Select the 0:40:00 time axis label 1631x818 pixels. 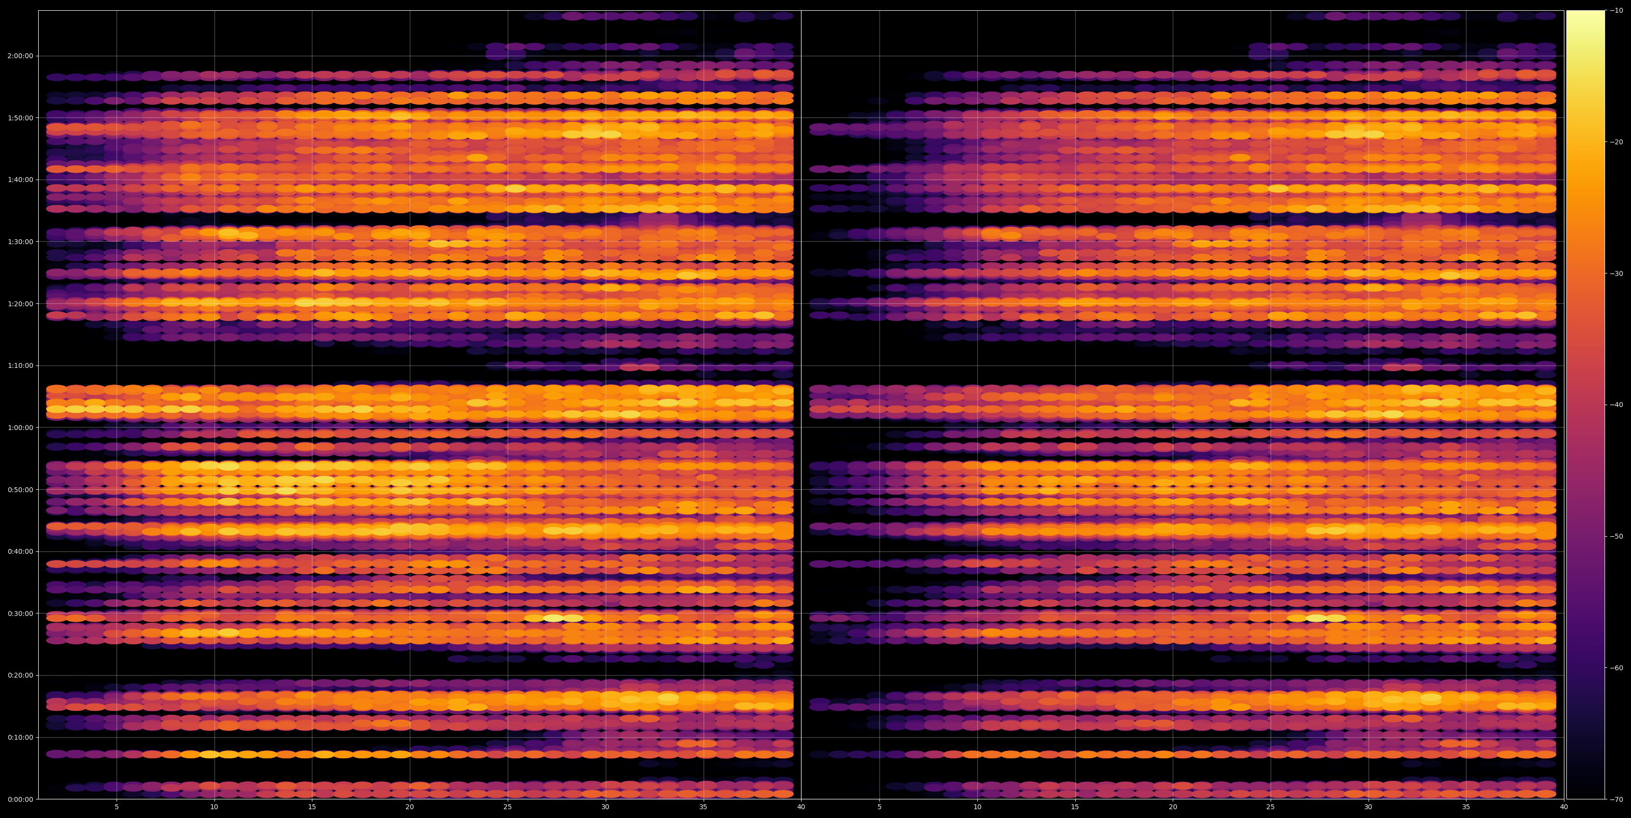point(20,551)
